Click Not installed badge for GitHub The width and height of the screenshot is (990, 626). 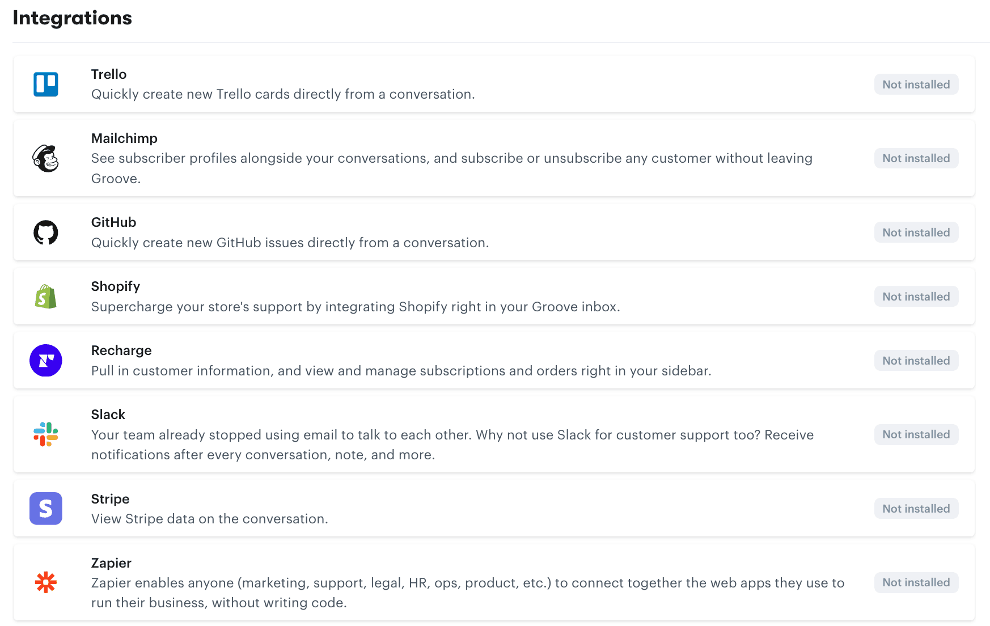[916, 232]
